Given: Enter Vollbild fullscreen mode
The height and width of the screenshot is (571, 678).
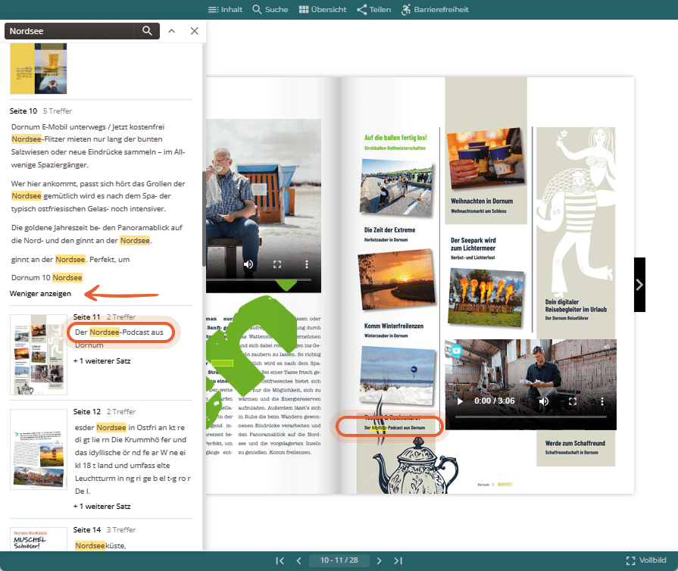Looking at the screenshot, I should point(646,560).
